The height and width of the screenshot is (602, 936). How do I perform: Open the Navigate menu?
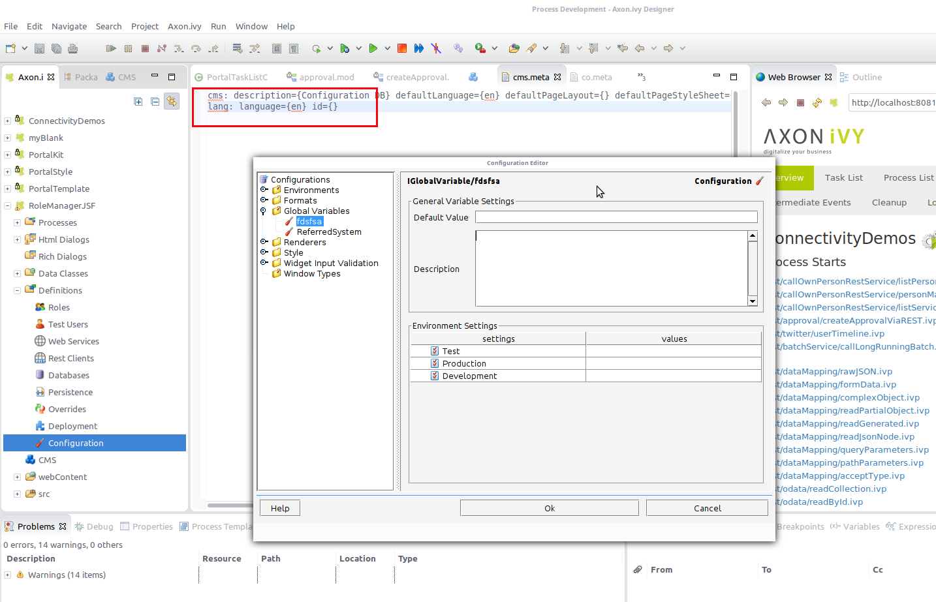point(69,26)
